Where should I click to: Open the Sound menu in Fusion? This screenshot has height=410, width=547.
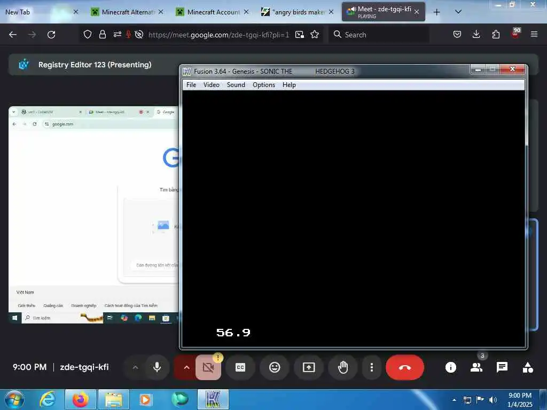[236, 85]
